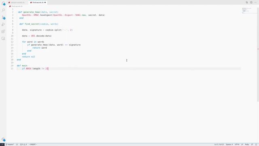Click the Synchronize Changes icon in status bar
Screen dimensions: 259x146
point(17,144)
